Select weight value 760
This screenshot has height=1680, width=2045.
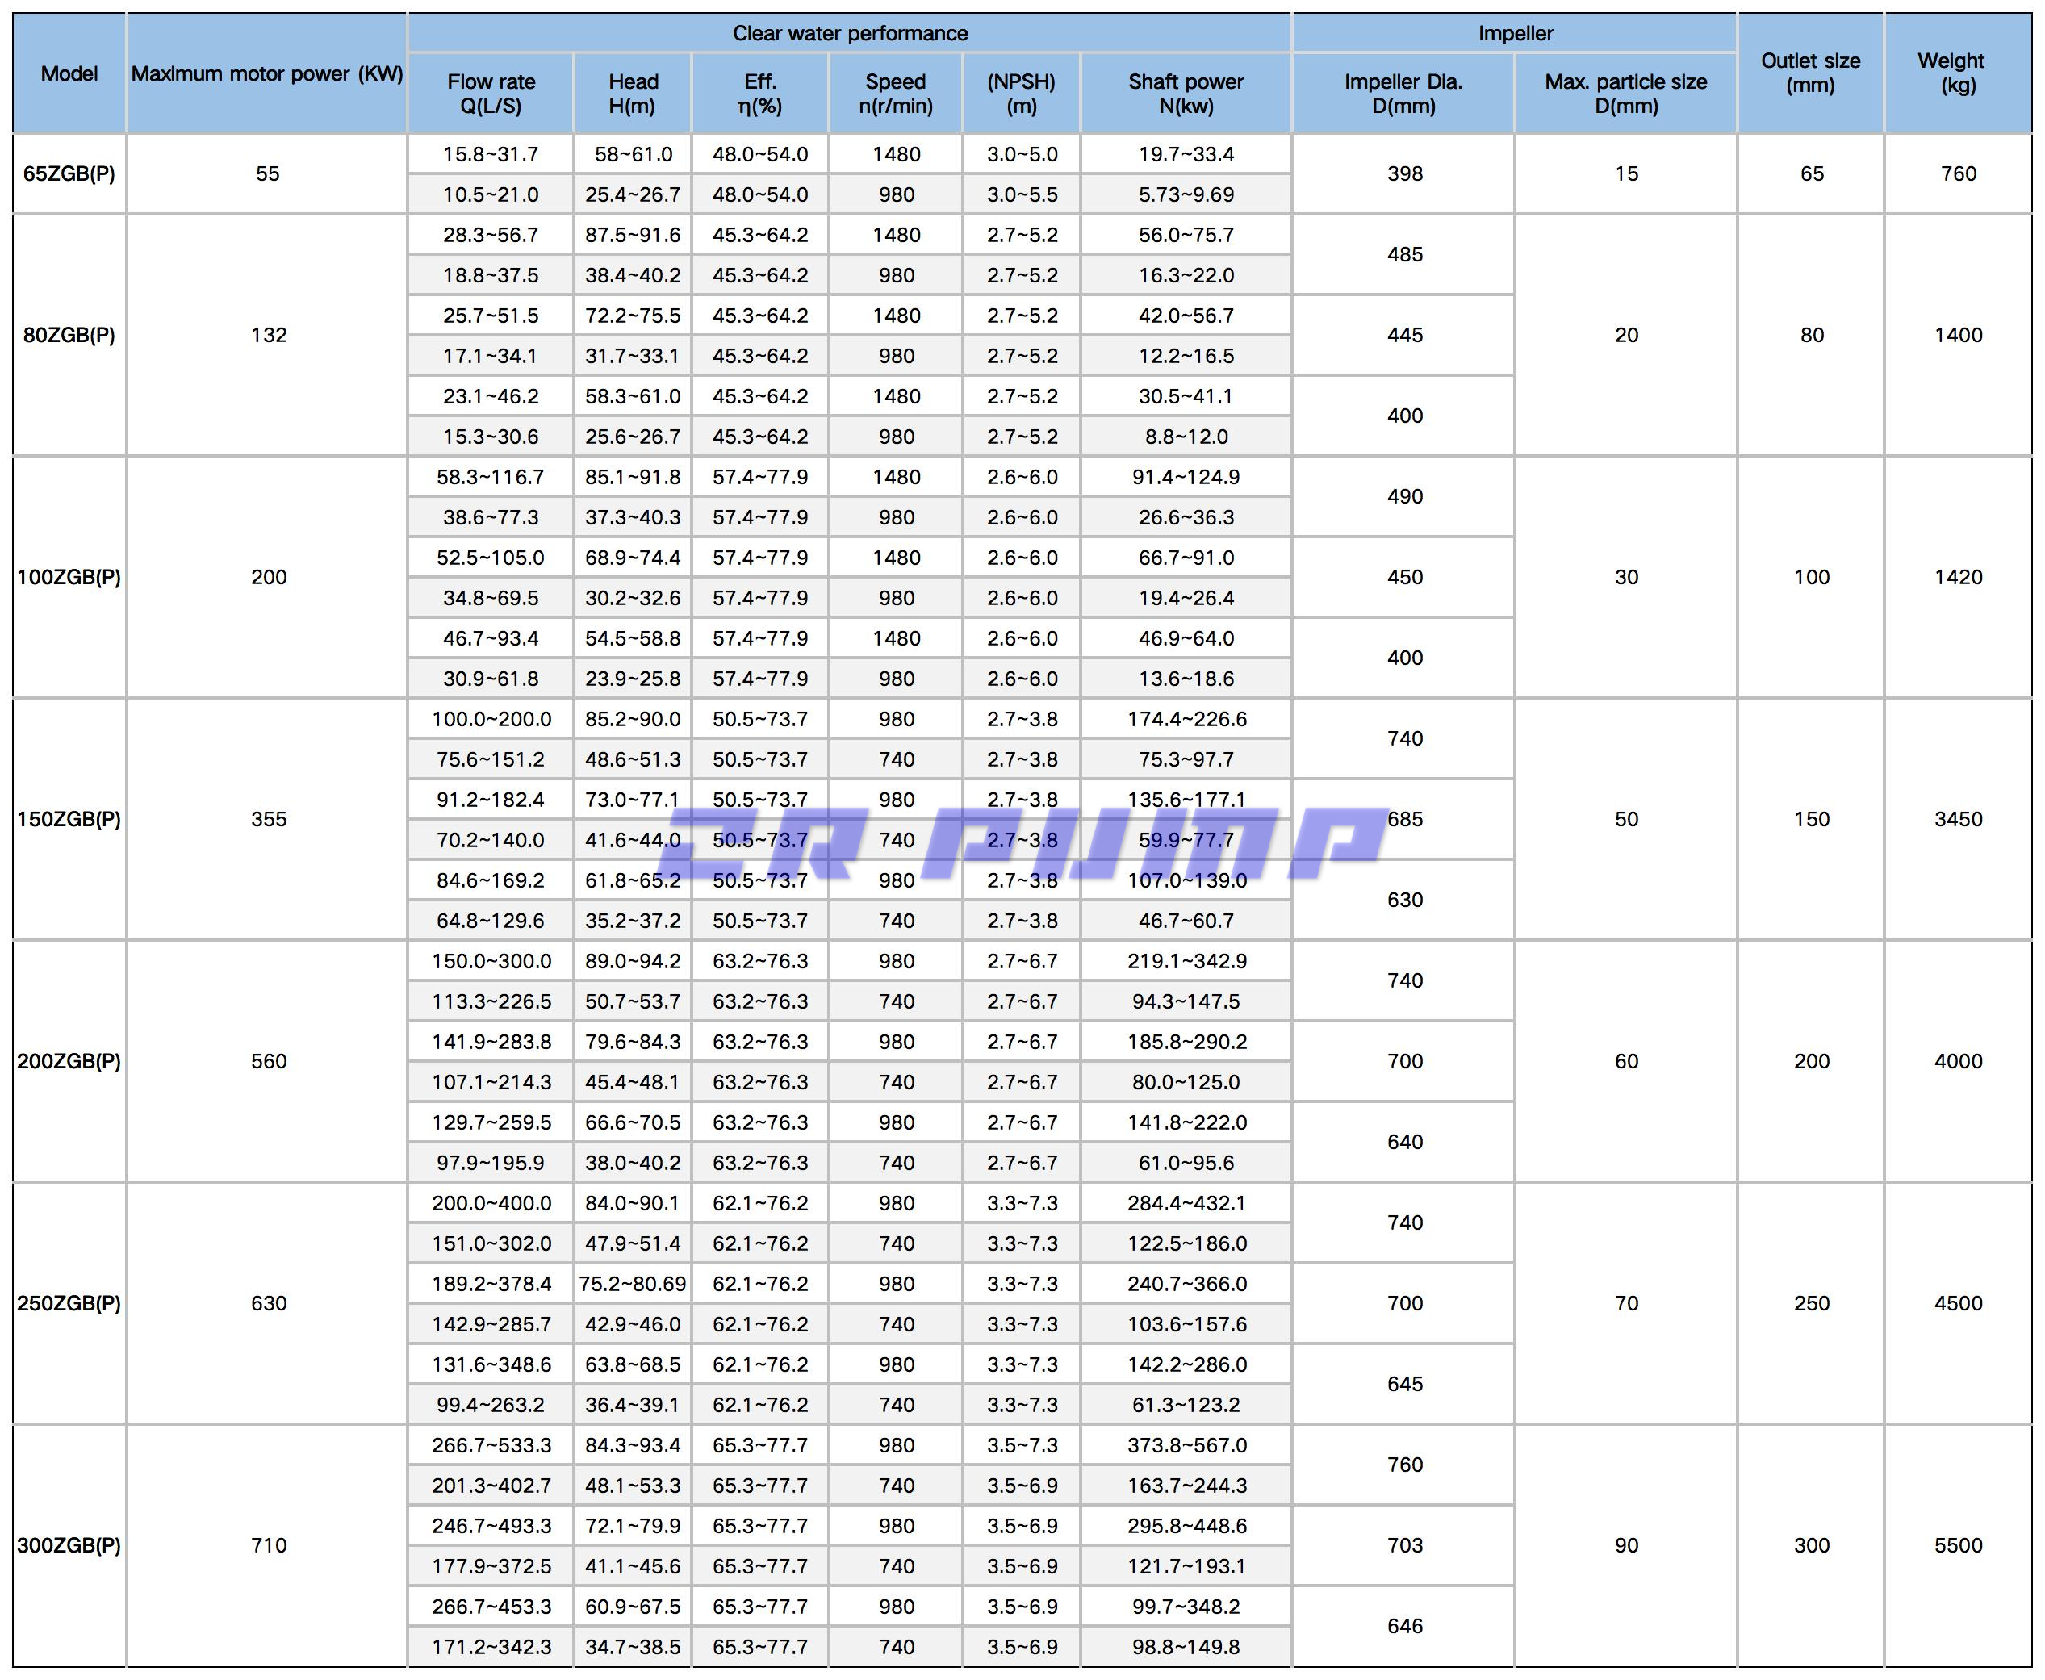point(1958,174)
